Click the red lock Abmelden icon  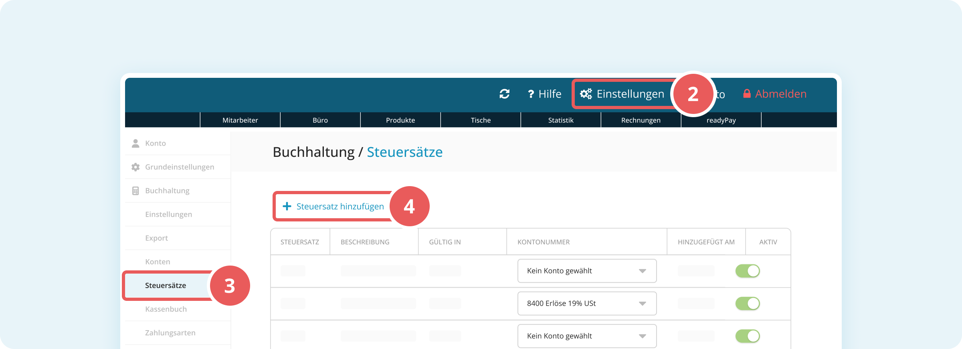tap(747, 93)
